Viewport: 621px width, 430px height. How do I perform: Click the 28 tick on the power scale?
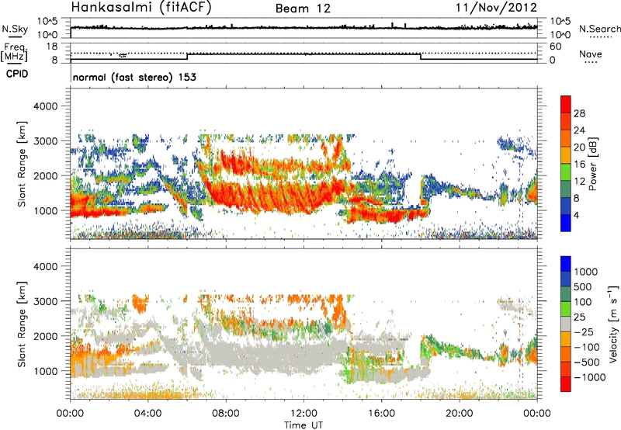[x=579, y=113]
